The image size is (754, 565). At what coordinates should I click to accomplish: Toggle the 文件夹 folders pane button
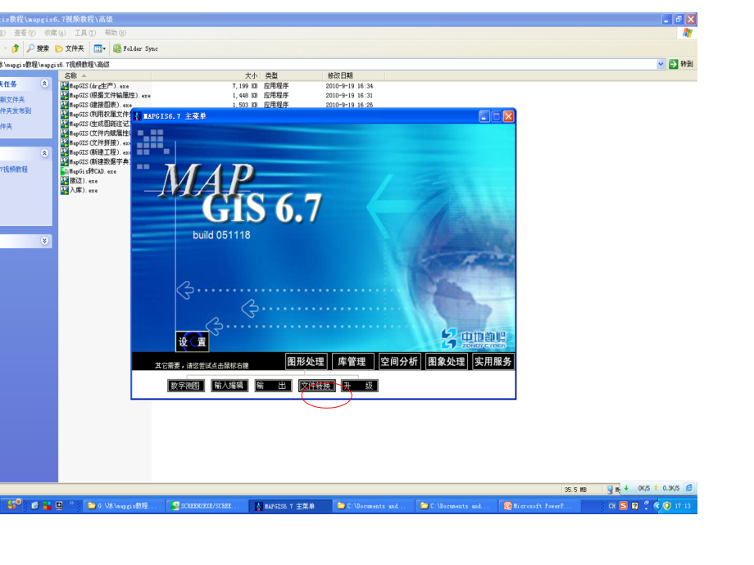(x=70, y=48)
